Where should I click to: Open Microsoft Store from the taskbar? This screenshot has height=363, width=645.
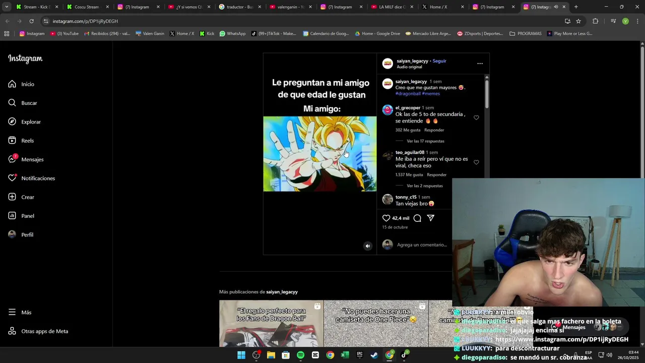(x=286, y=355)
